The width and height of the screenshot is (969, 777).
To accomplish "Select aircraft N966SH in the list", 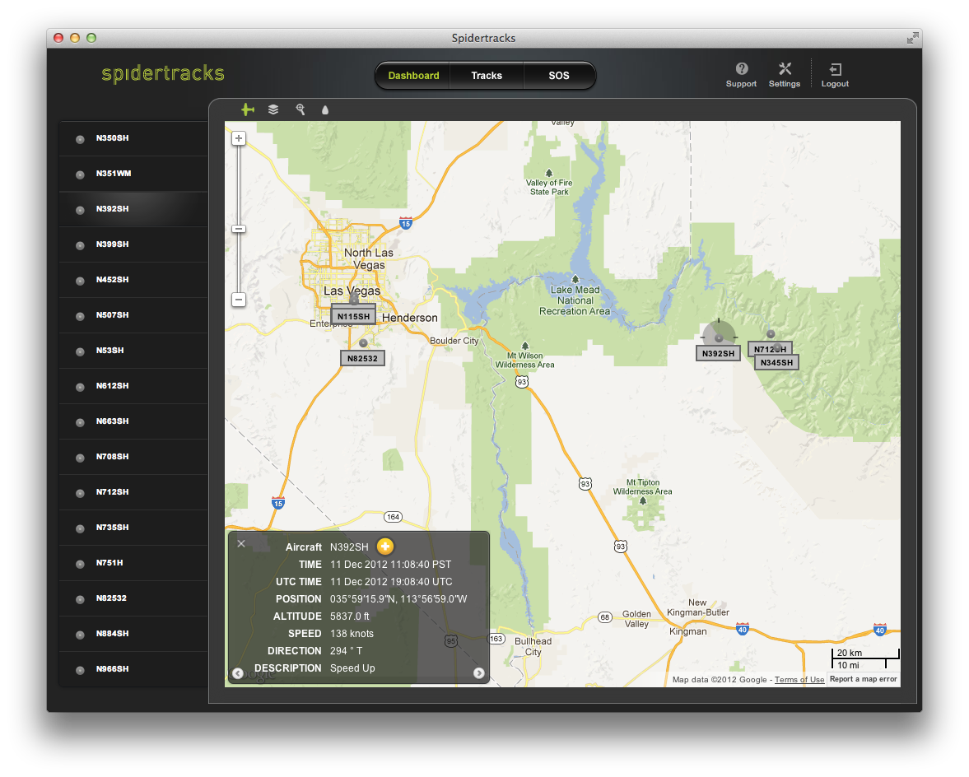I will click(x=133, y=669).
